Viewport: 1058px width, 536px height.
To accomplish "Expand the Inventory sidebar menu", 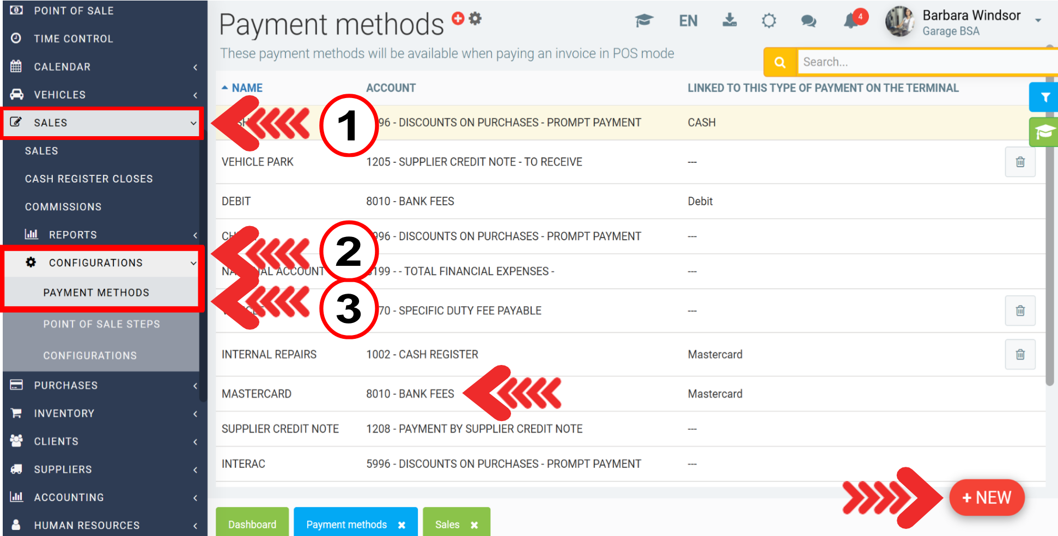I will tap(104, 413).
